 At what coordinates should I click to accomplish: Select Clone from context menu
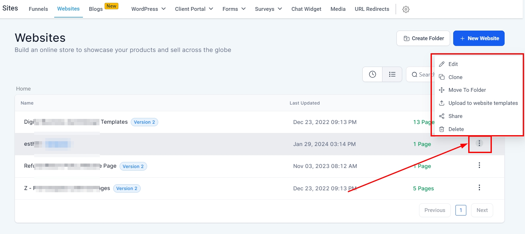(x=455, y=77)
